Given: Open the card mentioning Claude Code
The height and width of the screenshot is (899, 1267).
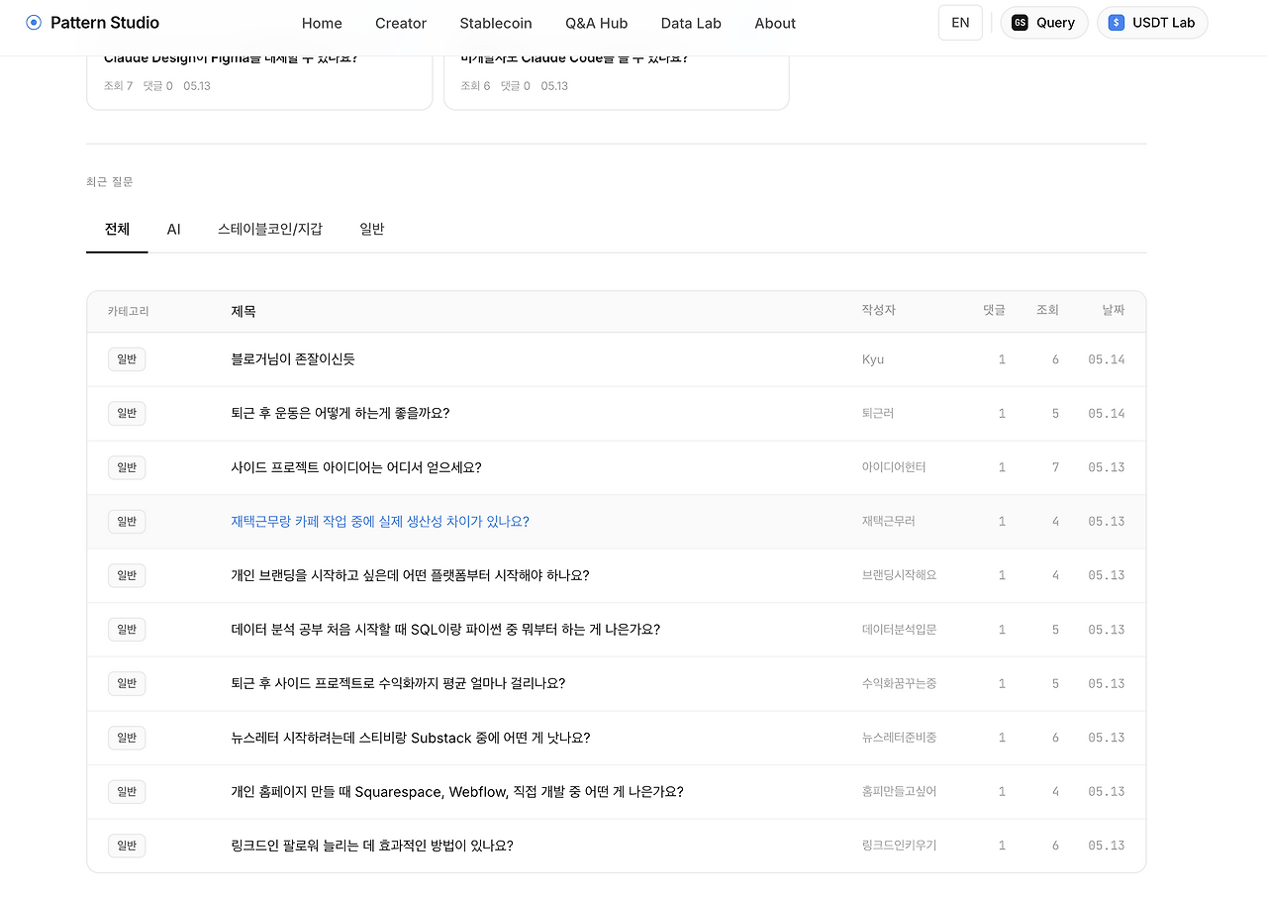Looking at the screenshot, I should [616, 81].
